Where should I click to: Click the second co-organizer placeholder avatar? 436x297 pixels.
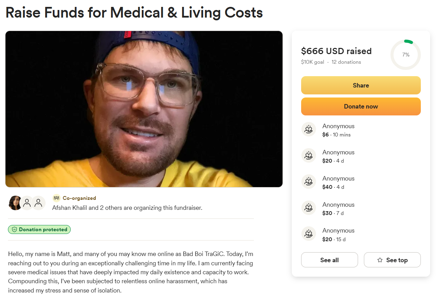(27, 203)
